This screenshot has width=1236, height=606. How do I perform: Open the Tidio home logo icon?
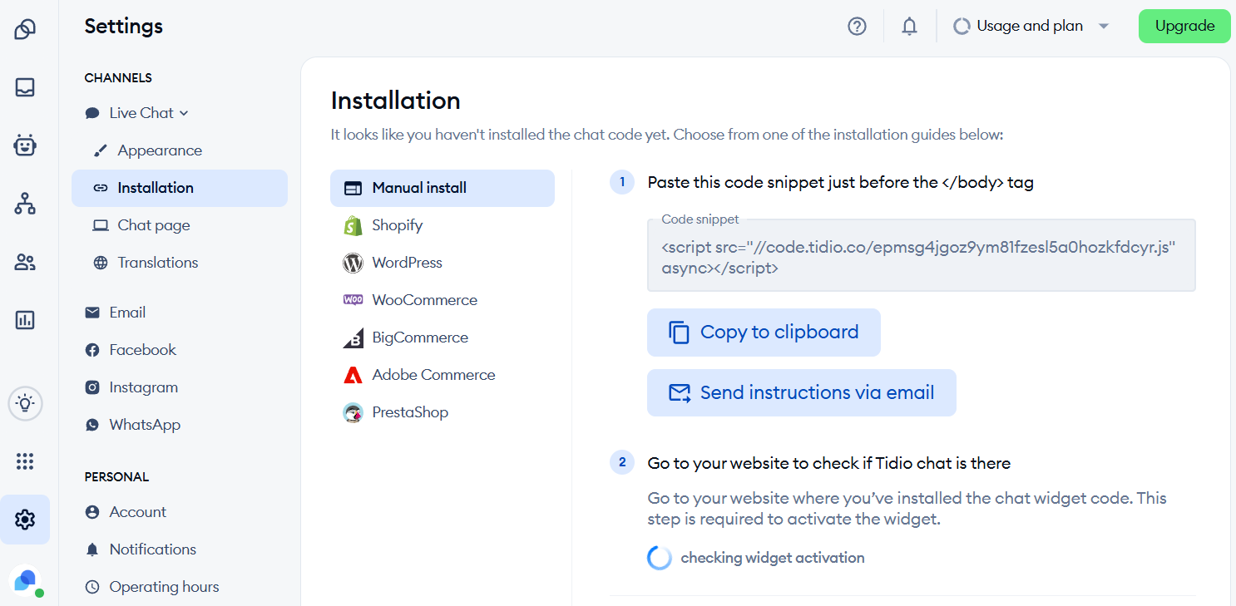pyautogui.click(x=25, y=30)
